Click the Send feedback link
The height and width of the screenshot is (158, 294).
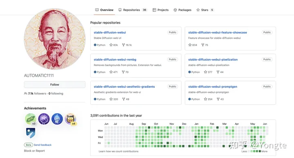pos(42,145)
